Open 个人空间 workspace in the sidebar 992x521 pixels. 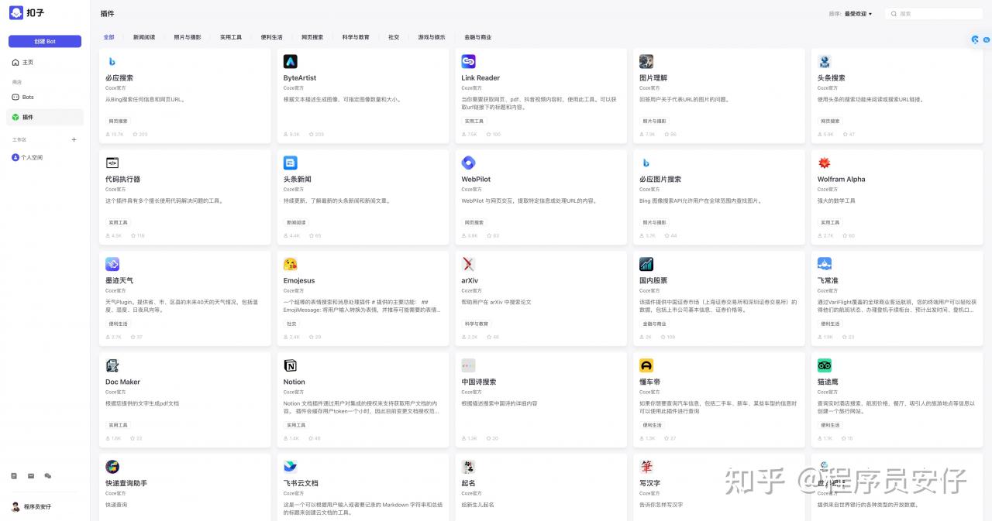point(46,157)
